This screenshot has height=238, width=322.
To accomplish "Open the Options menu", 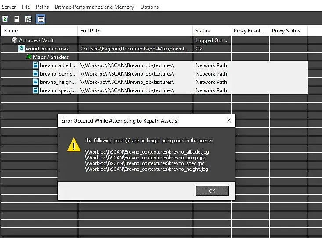I will point(149,7).
